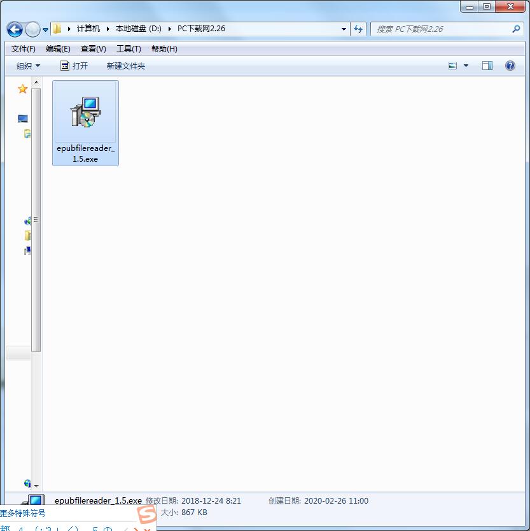Toggle the preview pane icon
Screen dimensions: 530x531
(x=487, y=65)
